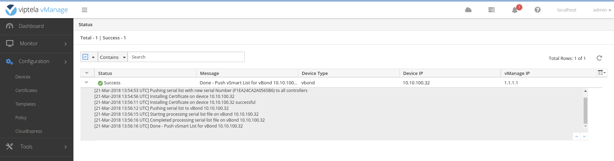The image size is (614, 161).
Task: Toggle the search filter checkbox
Action: [85, 57]
